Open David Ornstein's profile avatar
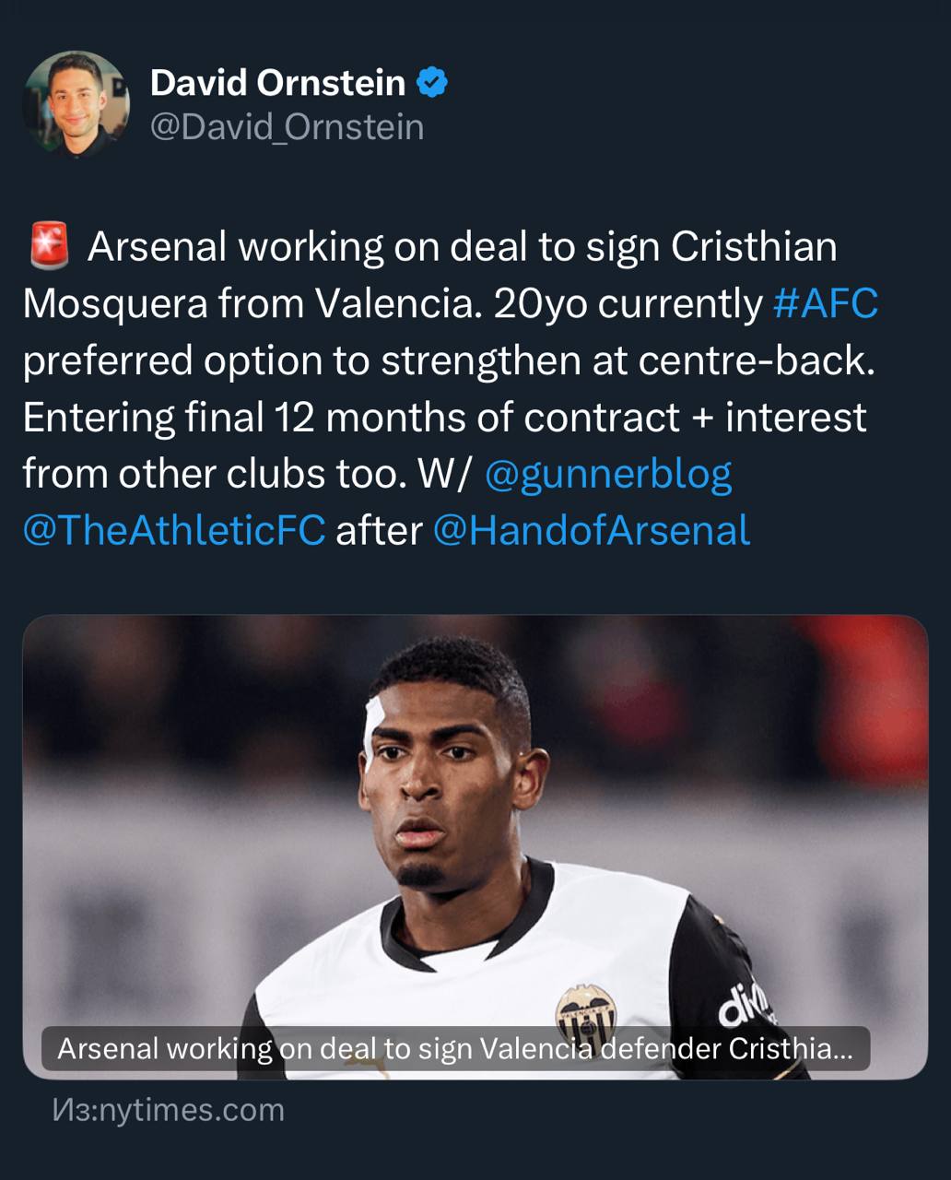This screenshot has width=951, height=1180. [x=76, y=103]
